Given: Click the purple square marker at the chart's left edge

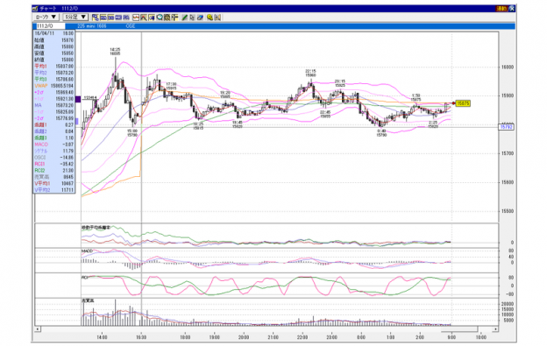Looking at the screenshot, I should pyautogui.click(x=78, y=99).
